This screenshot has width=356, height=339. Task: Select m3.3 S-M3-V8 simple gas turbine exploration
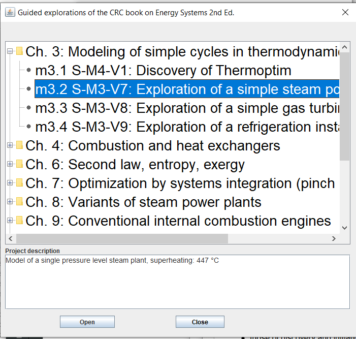[x=187, y=108]
